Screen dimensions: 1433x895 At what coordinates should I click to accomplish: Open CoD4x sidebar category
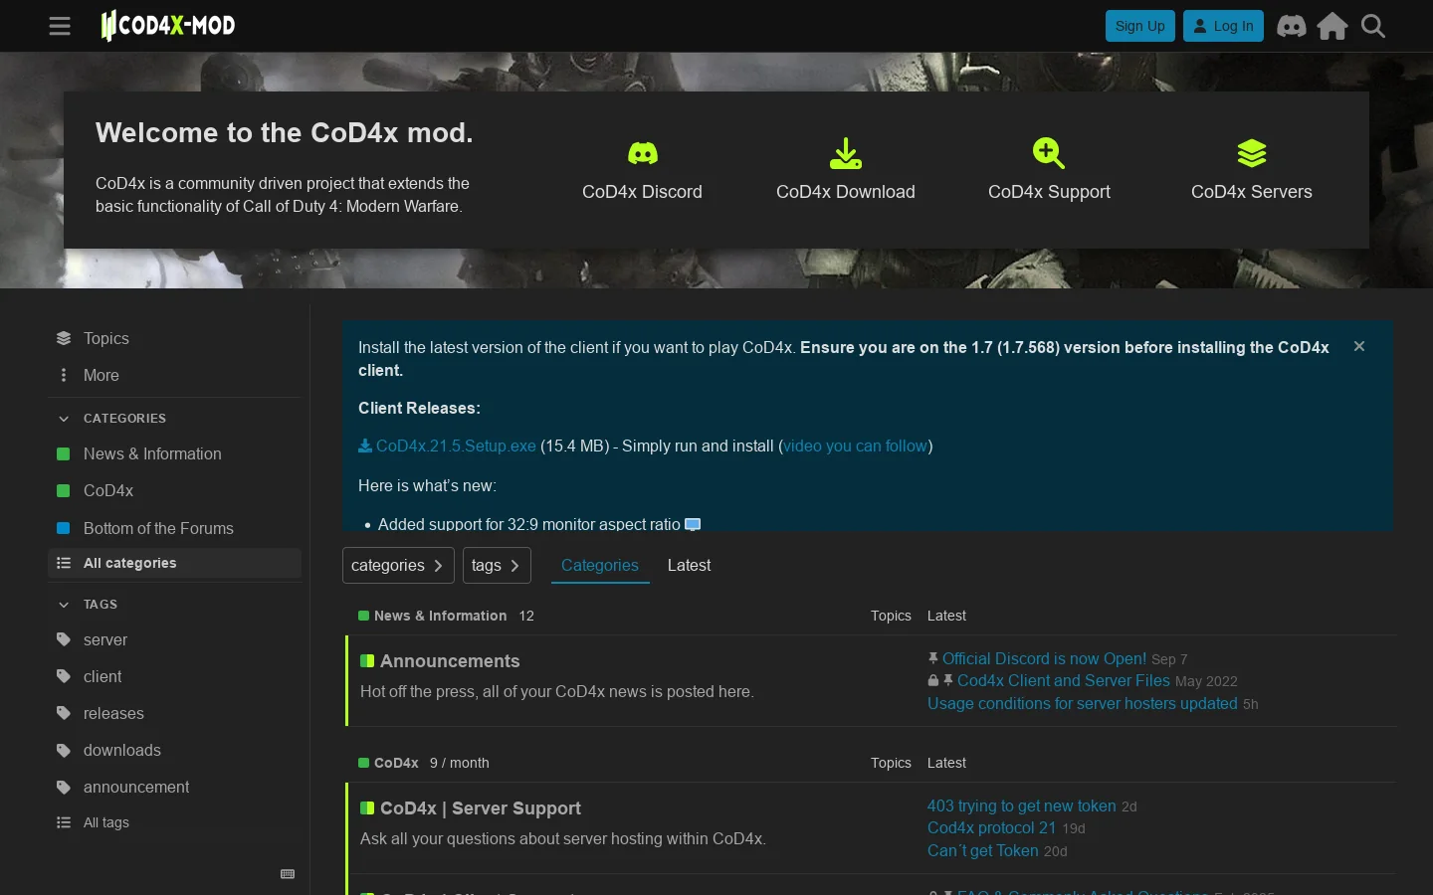click(x=174, y=490)
